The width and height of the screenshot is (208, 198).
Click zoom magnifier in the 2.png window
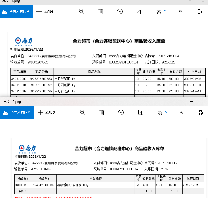83,113
